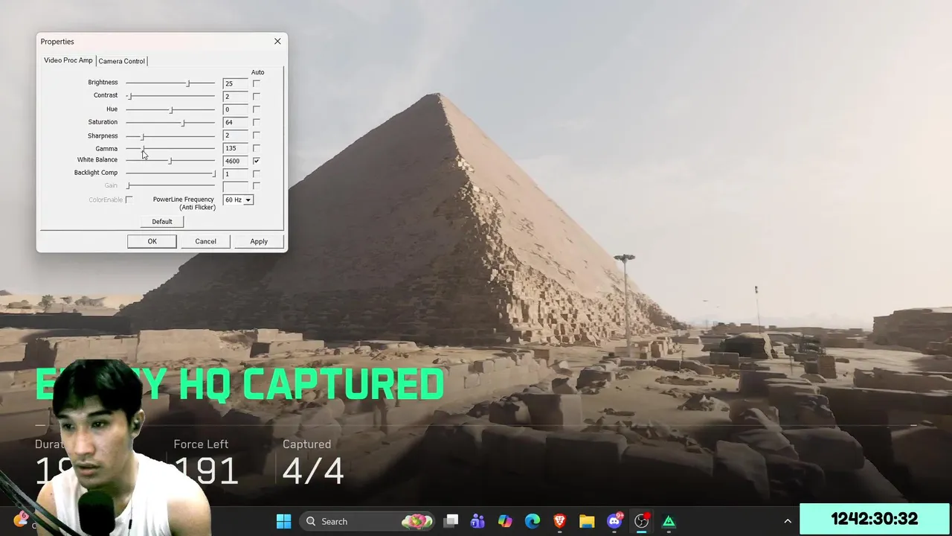
Task: Enable Auto for Contrast
Action: click(x=256, y=96)
